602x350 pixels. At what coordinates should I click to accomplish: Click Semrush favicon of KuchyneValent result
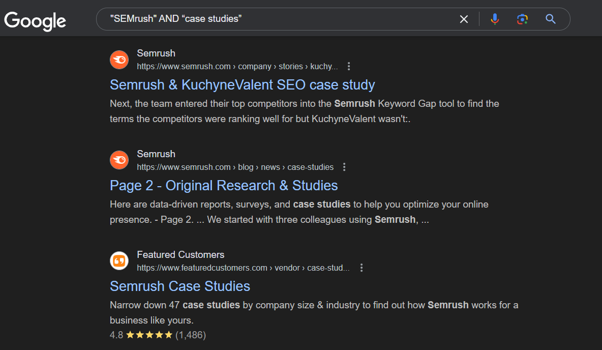pos(119,60)
